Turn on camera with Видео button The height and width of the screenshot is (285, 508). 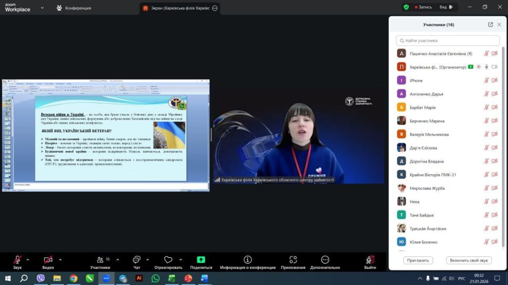coord(48,260)
